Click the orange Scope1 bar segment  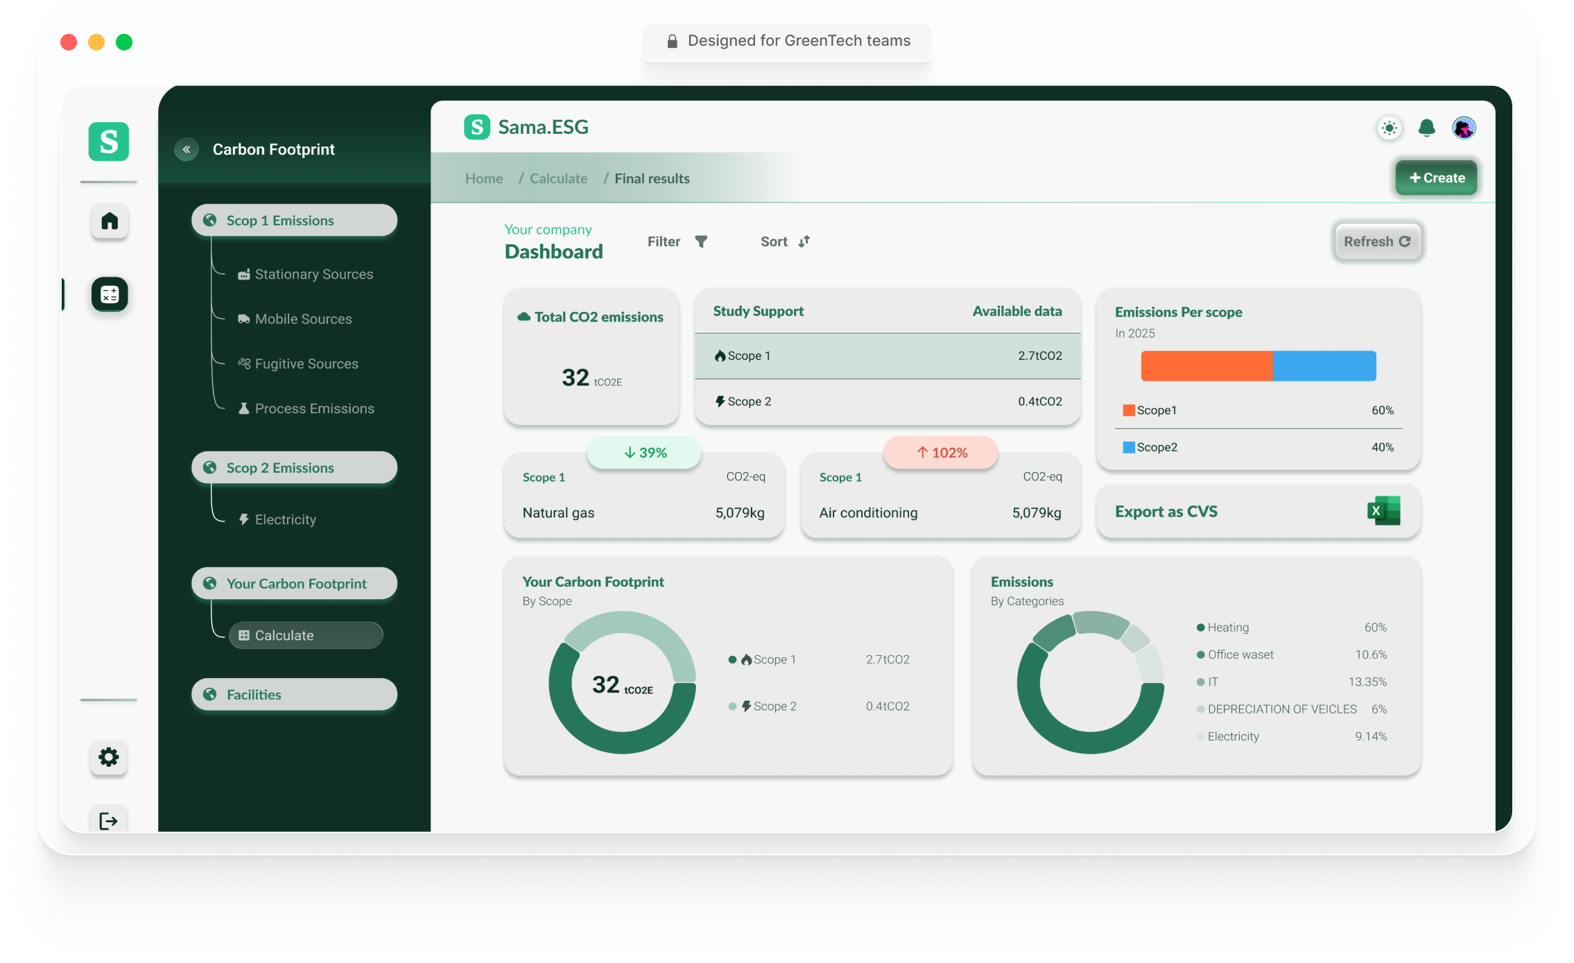point(1207,366)
